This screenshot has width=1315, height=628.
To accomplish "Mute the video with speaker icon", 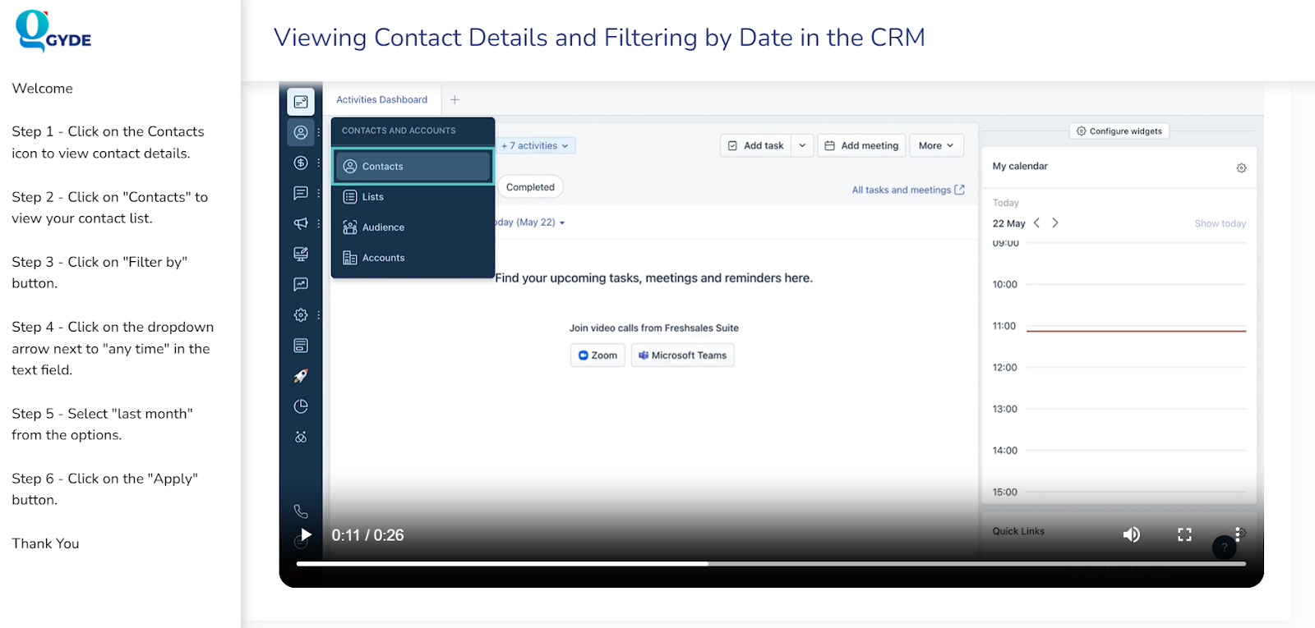I will pyautogui.click(x=1132, y=534).
